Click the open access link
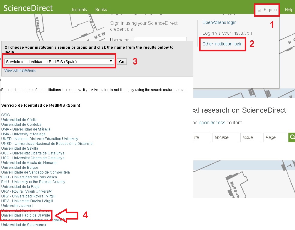Screen dimensions: 295x230 212,122
